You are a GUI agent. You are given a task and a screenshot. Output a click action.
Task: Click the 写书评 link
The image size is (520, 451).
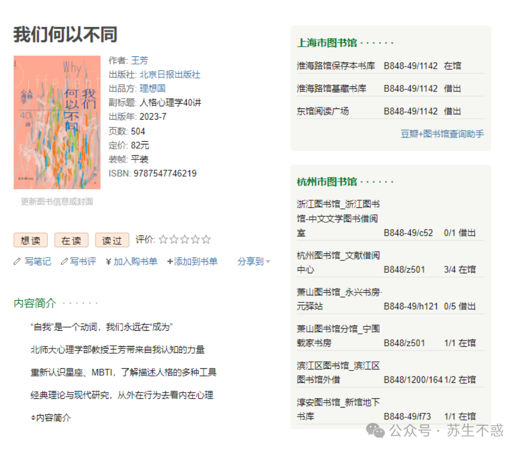pyautogui.click(x=83, y=261)
